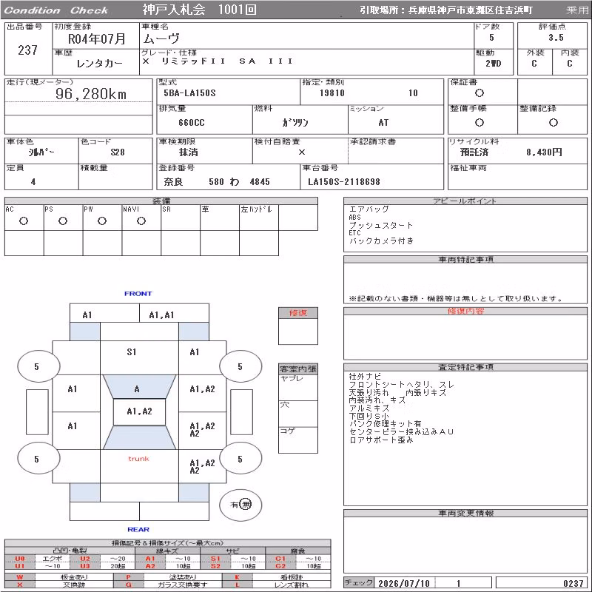The image size is (592, 592).
Task: Select the recycle fee 8,430円
Action: pos(544,152)
